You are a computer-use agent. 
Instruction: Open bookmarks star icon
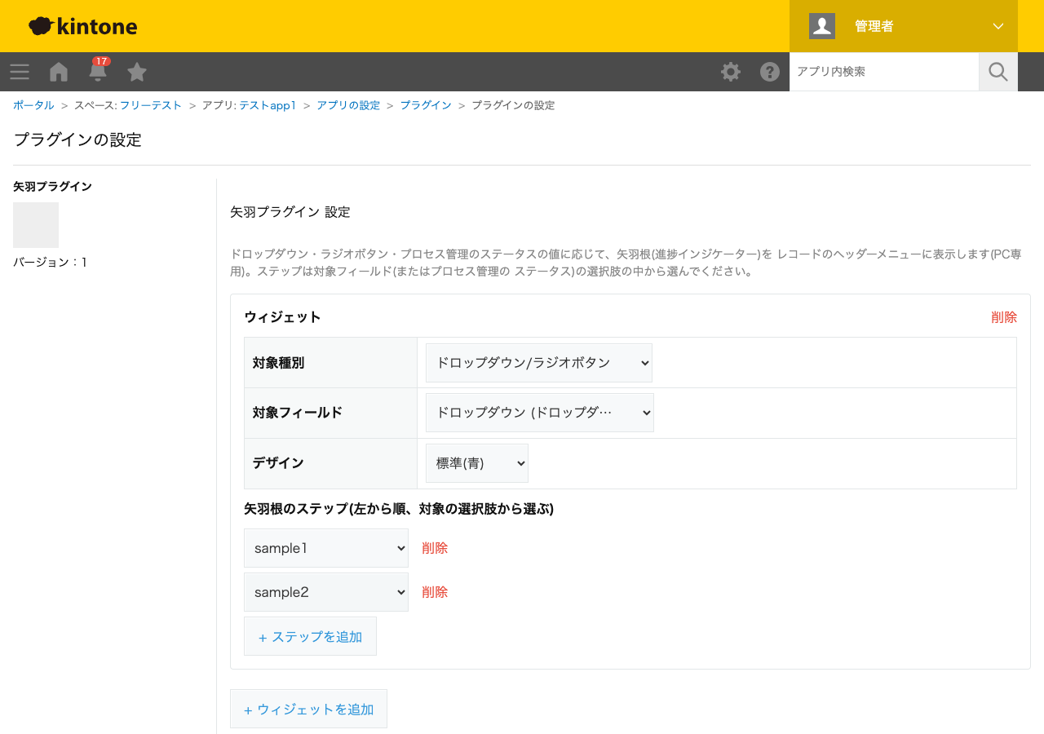pyautogui.click(x=137, y=72)
